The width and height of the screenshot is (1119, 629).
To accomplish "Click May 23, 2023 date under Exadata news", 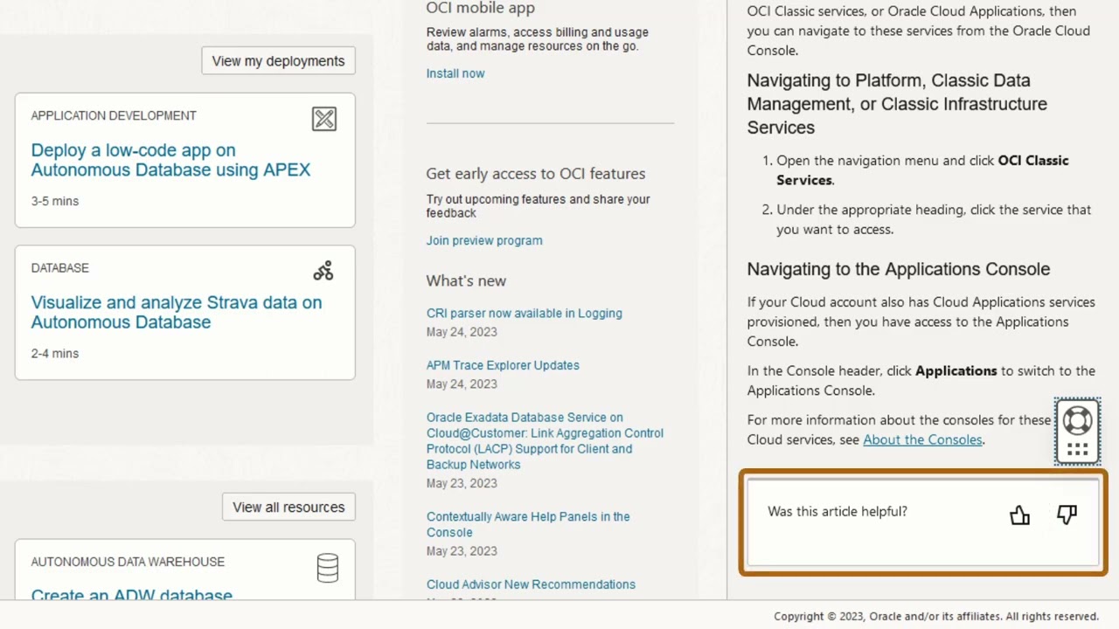I will click(462, 483).
